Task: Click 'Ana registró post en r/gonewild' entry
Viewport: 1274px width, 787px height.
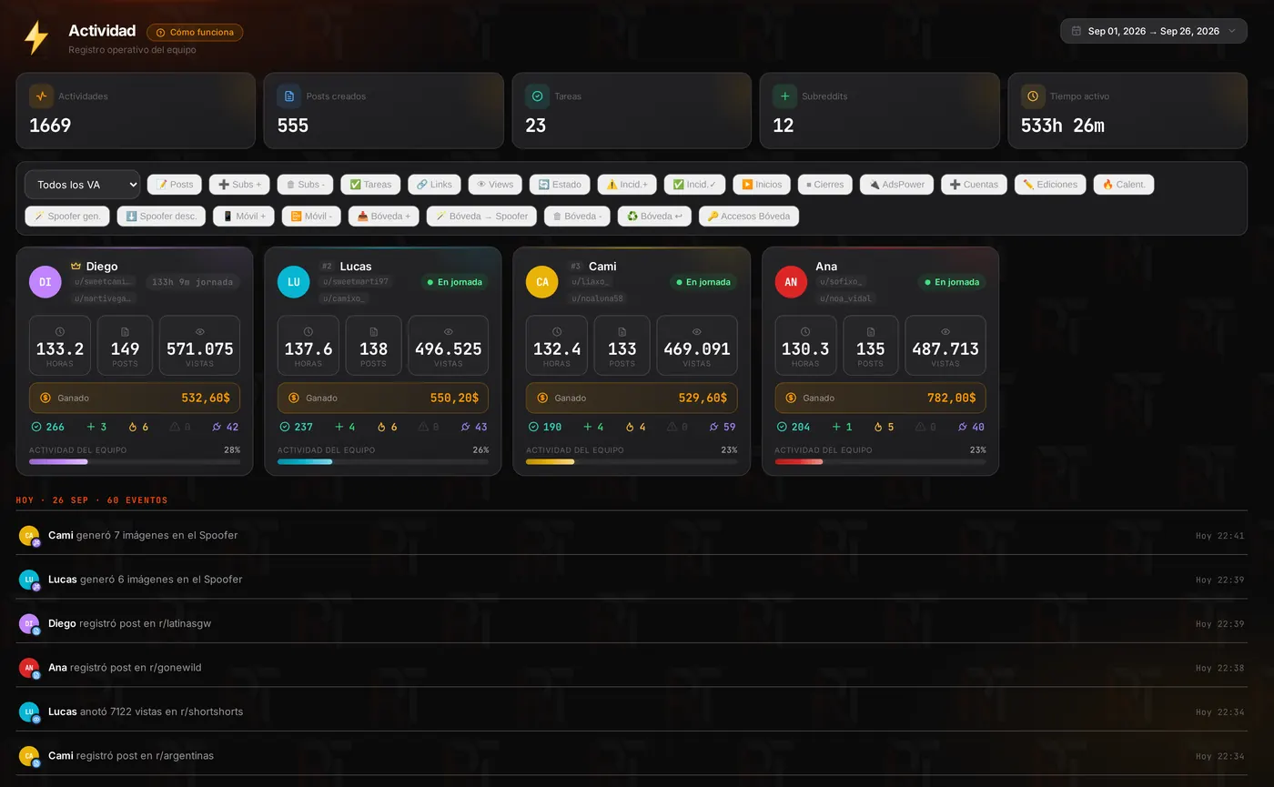Action: 632,667
